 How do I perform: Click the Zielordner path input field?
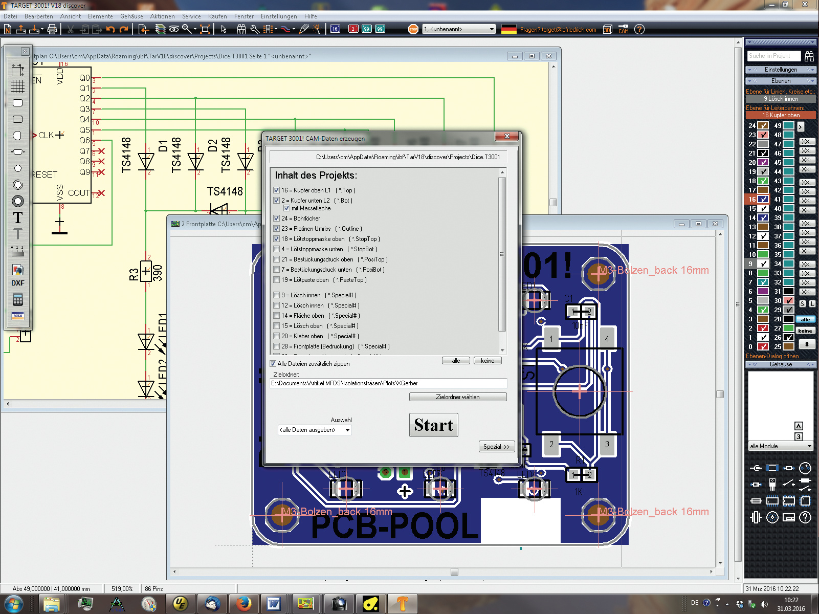point(388,383)
